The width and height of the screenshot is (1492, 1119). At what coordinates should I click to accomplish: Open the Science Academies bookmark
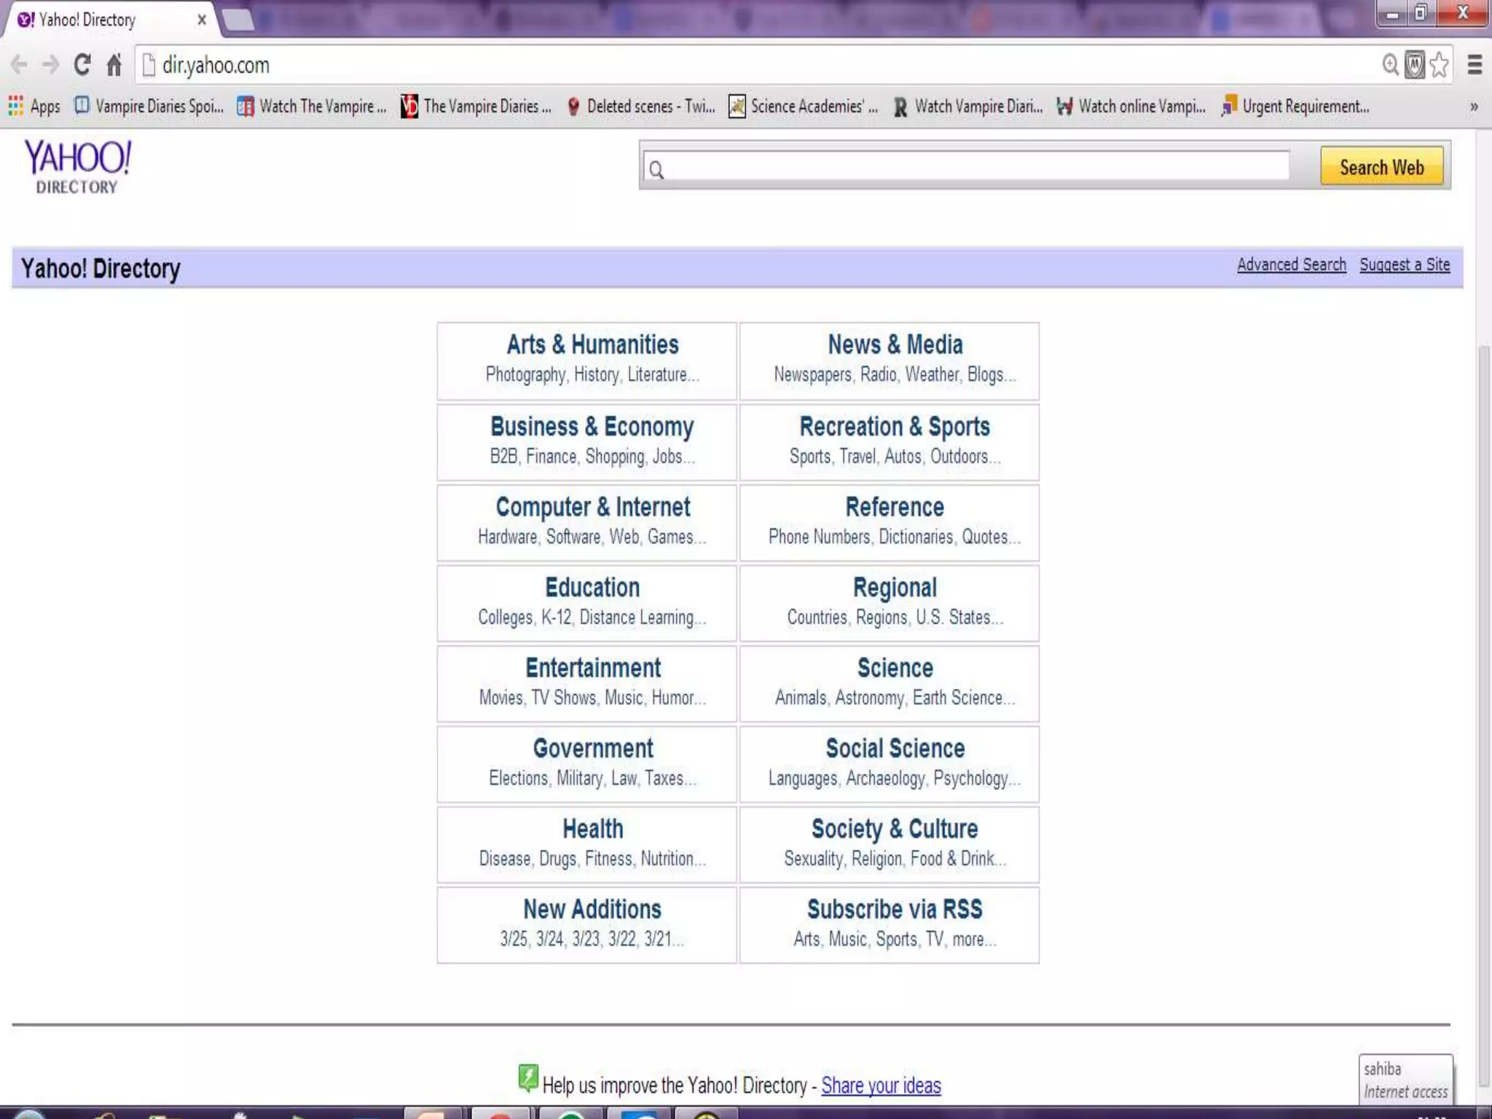point(803,106)
